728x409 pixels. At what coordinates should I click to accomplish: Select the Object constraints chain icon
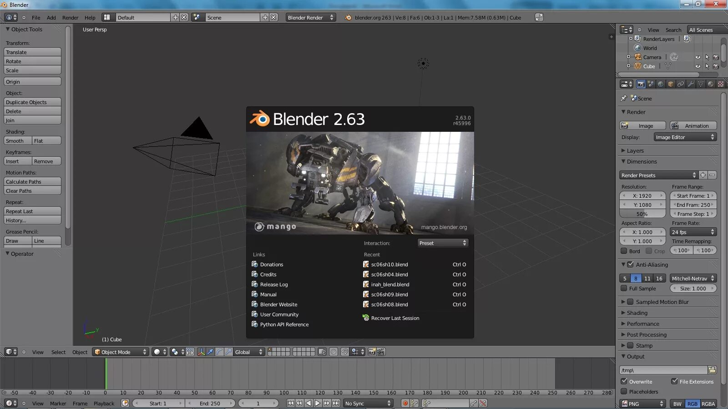pyautogui.click(x=681, y=84)
